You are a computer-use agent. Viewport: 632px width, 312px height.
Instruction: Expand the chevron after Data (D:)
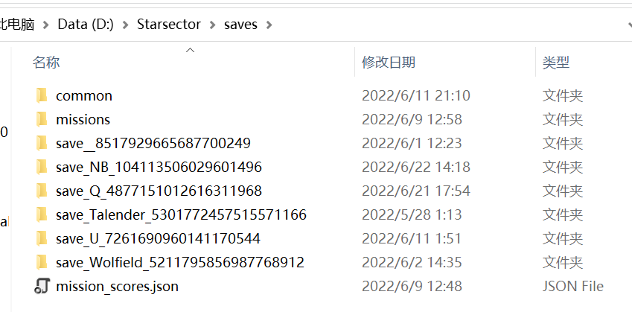[x=126, y=25]
